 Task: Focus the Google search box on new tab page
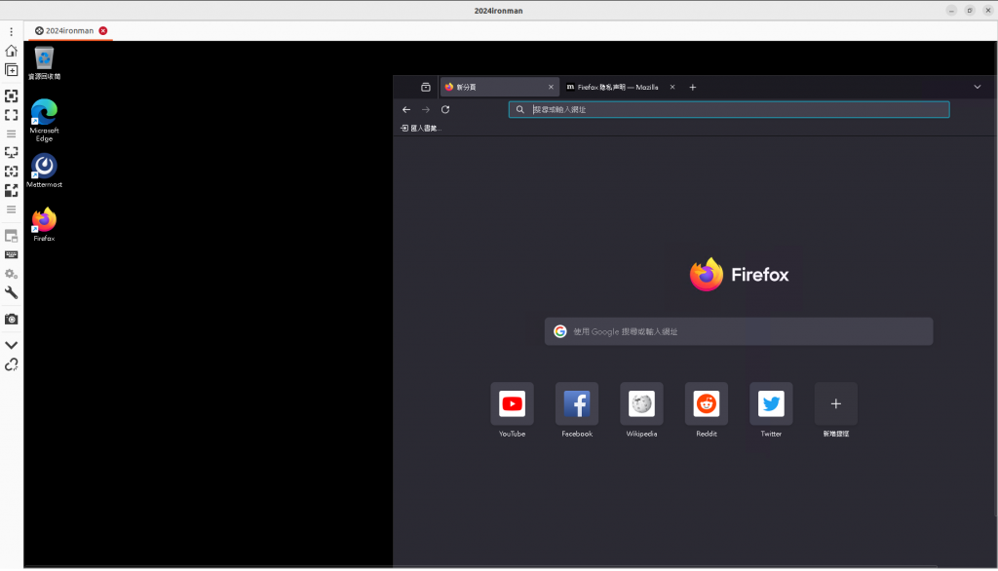pyautogui.click(x=739, y=331)
